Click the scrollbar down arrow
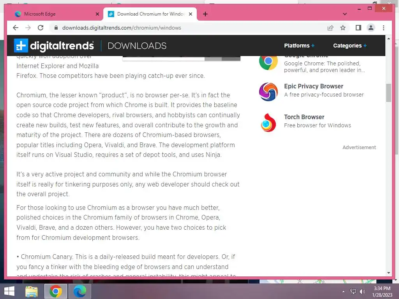 click(x=388, y=273)
